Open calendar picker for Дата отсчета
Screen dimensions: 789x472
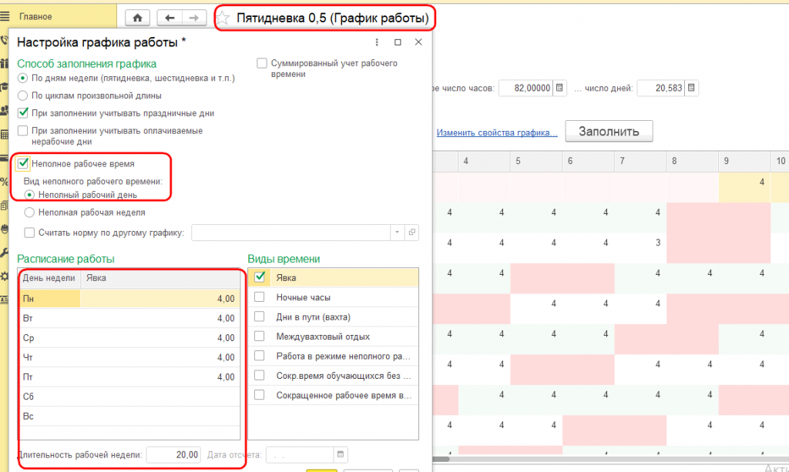tap(341, 454)
